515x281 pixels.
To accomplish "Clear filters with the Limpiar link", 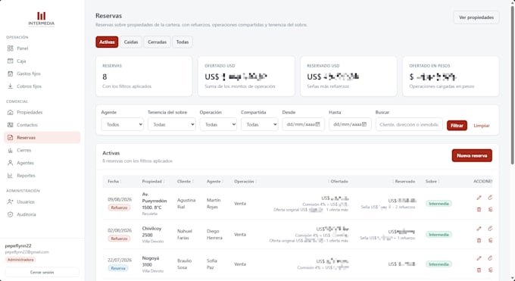I will pyautogui.click(x=482, y=126).
